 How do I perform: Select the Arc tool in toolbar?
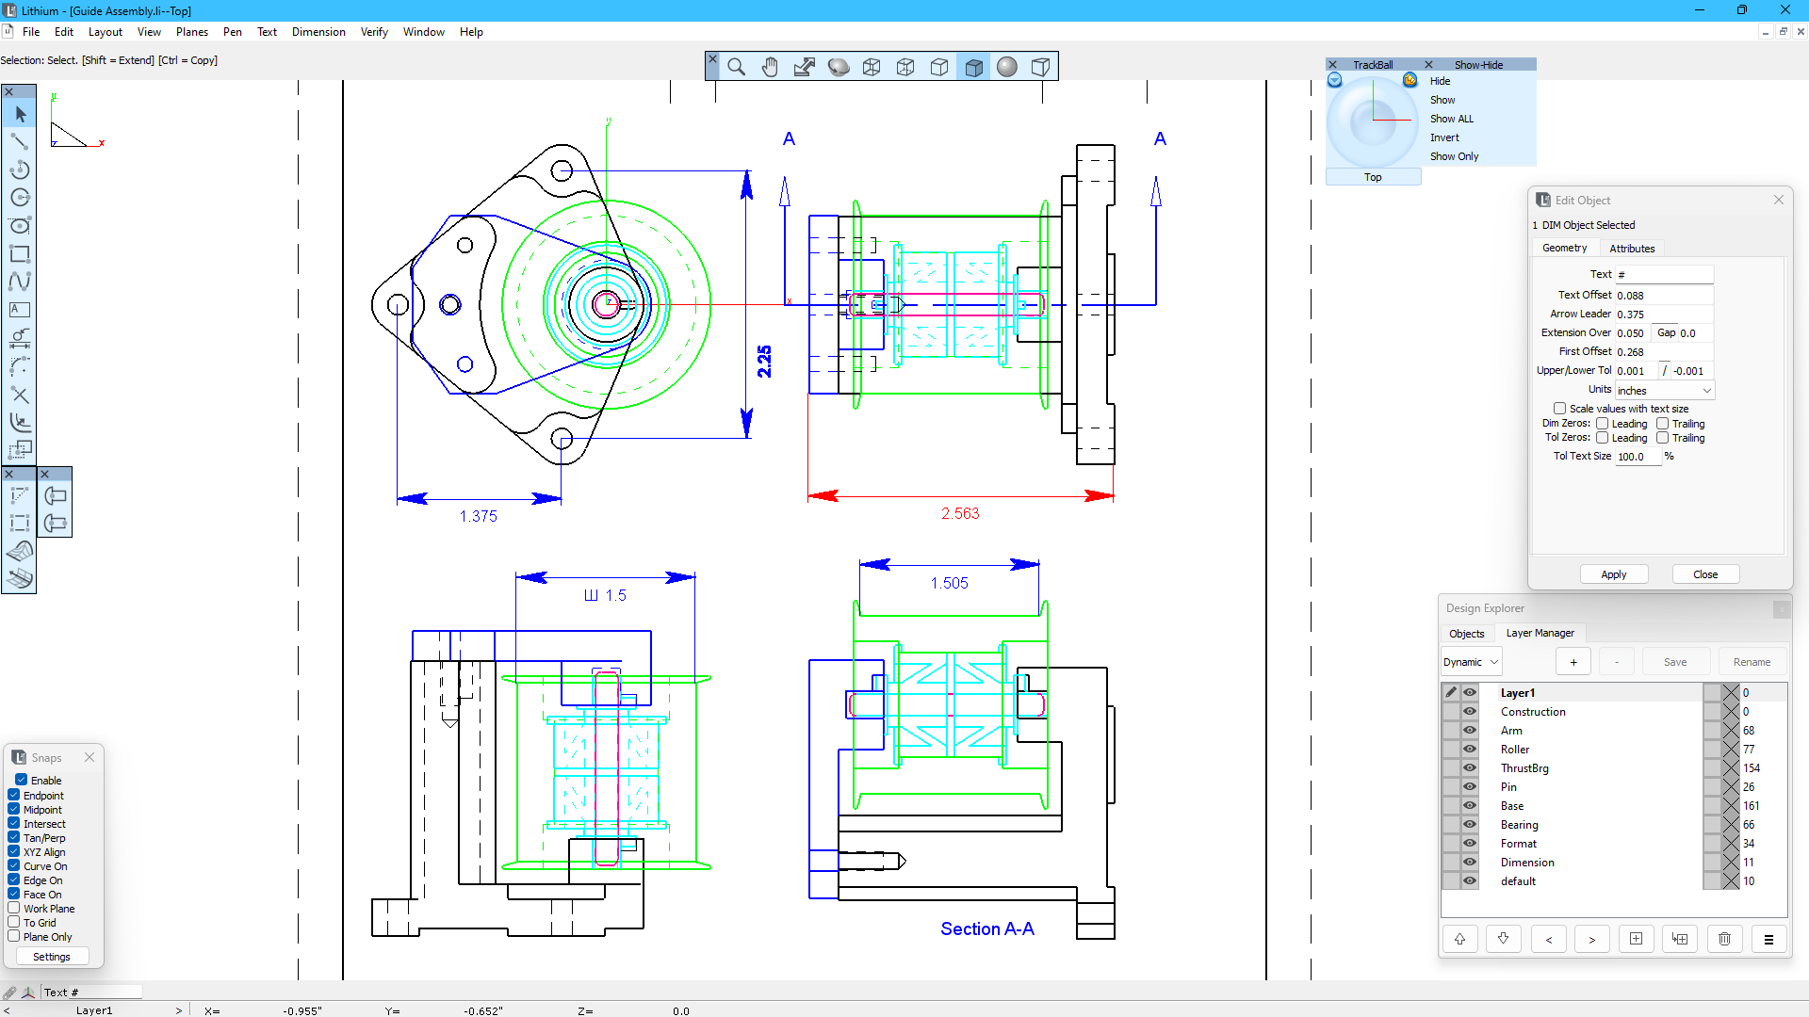tap(19, 170)
